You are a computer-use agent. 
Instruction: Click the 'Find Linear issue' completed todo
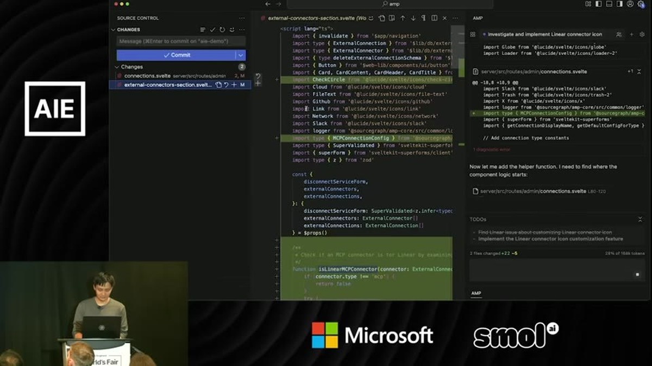tap(545, 232)
